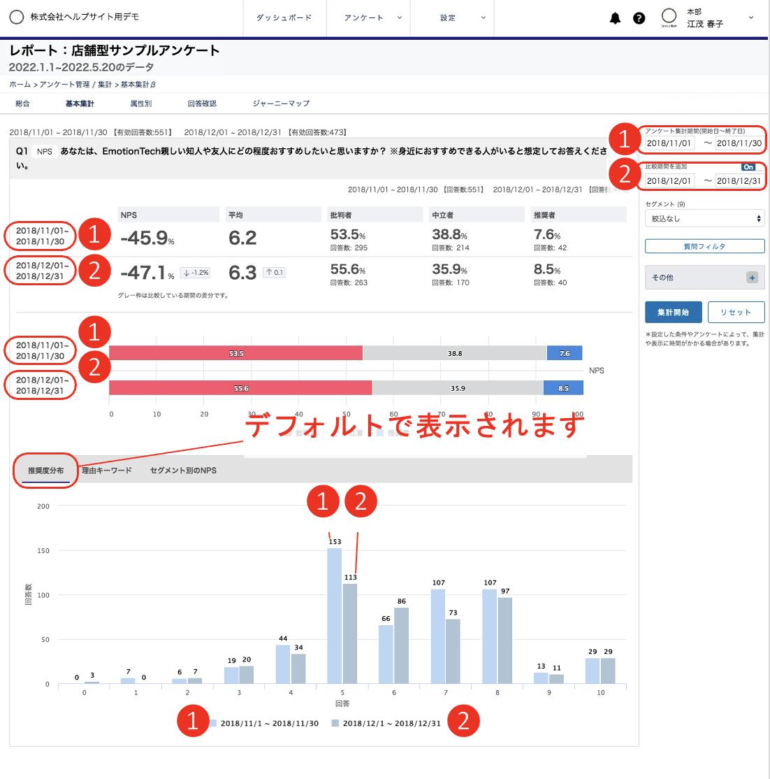Go to ダッシュボード in the top menu
Viewport: 770px width, 779px height.
pos(284,18)
